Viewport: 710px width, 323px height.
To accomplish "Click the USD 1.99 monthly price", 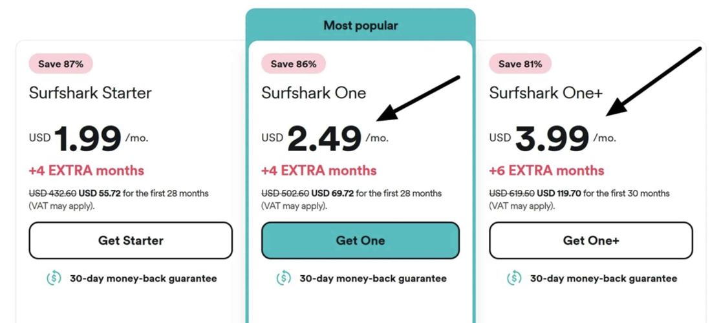I will (x=88, y=138).
